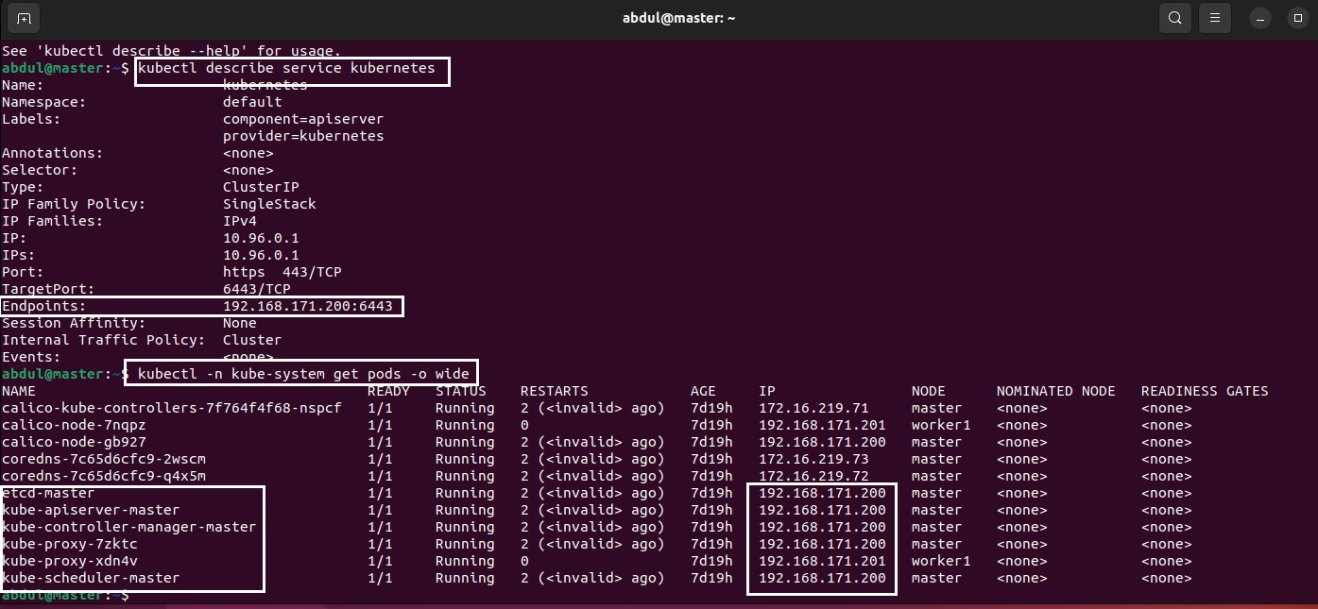Click the kube-scheduler-master pod name
Viewport: 1318px width, 609px height.
point(91,578)
